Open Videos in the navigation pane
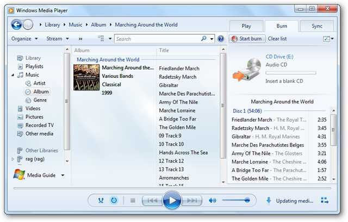Image resolution: width=348 pixels, height=222 pixels. coord(33,109)
